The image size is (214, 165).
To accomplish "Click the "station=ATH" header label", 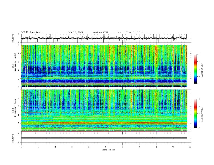I will [x=100, y=32].
